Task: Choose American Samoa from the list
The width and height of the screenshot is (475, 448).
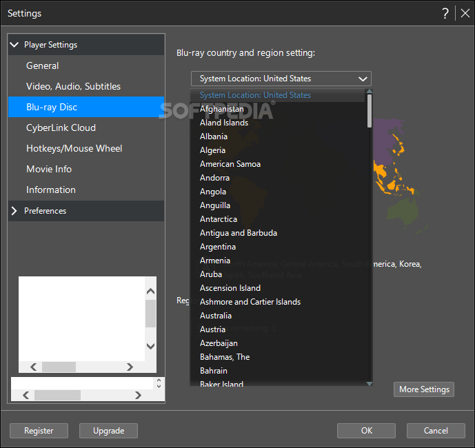Action: (278, 164)
